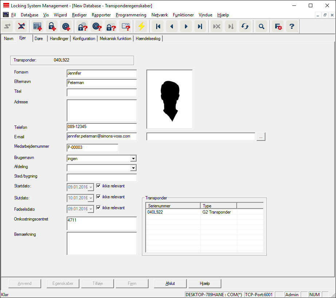This screenshot has height=298, width=336.
Task: Go to next record arrow
Action: tap(186, 27)
